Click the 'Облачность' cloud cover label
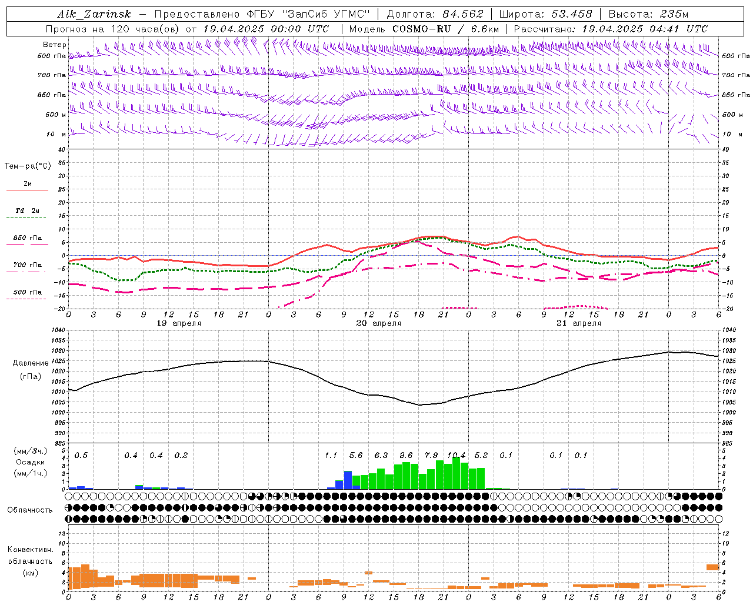 click(30, 510)
